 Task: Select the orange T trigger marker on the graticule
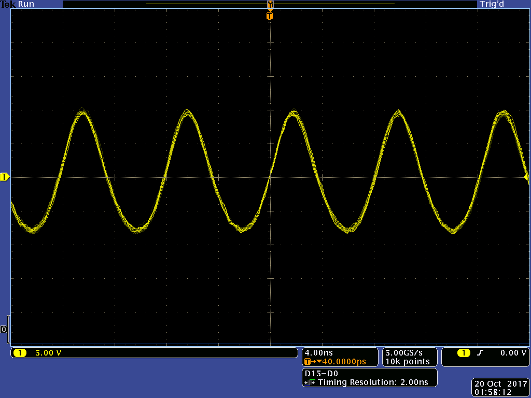269,16
